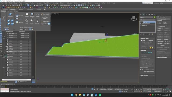The image size is (172, 97).
Task: Open the Customize menu
Action: pyautogui.click(x=69, y=3)
